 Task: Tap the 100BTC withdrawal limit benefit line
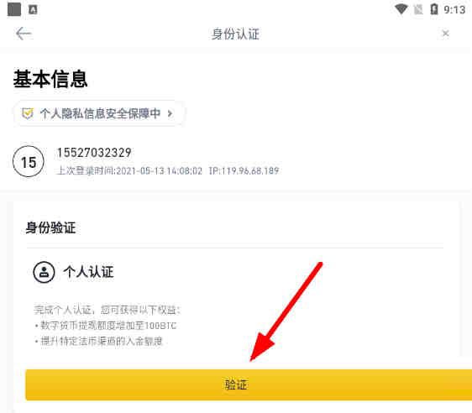pyautogui.click(x=106, y=326)
